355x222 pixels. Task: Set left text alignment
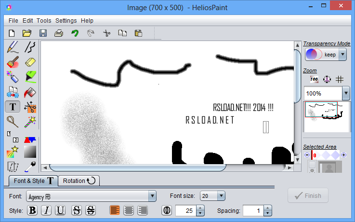tap(115, 210)
